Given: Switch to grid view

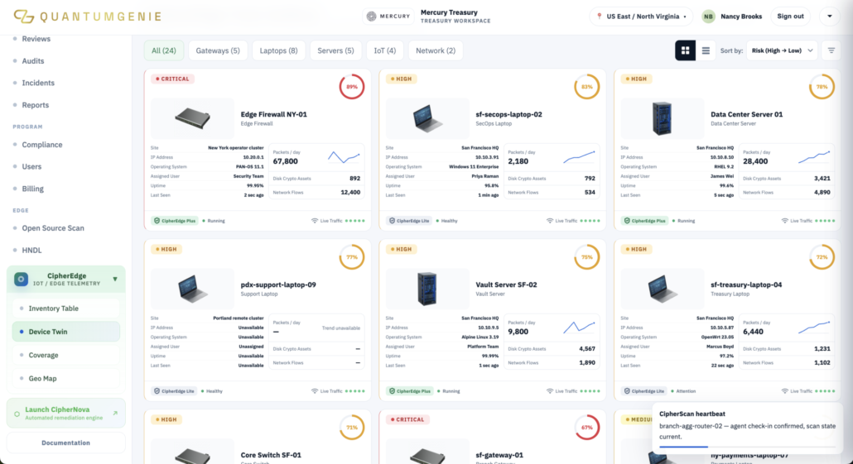Looking at the screenshot, I should (685, 50).
